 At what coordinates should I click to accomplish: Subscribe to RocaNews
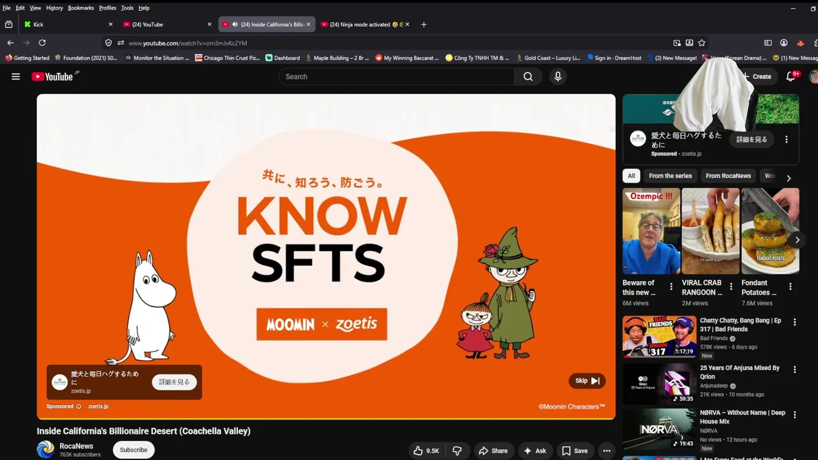point(134,450)
